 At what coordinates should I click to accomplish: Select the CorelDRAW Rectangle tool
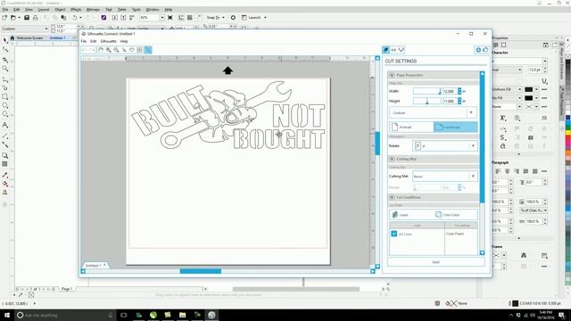(x=5, y=97)
